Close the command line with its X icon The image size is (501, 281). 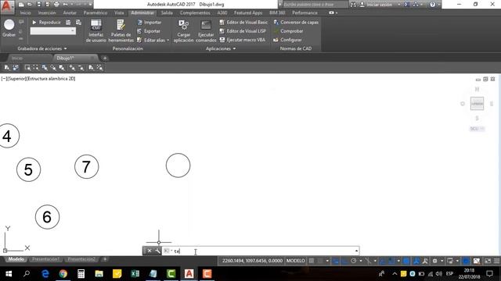point(150,251)
